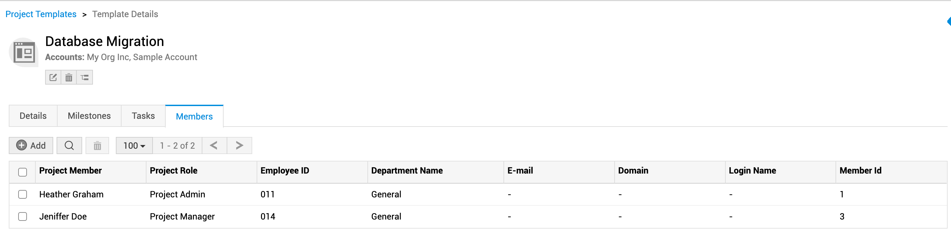Open the Tasks tab

[143, 116]
